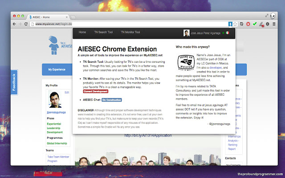Click the green checkmark extension icon
Image resolution: width=285 pixels, height=178 pixels.
click(x=255, y=24)
